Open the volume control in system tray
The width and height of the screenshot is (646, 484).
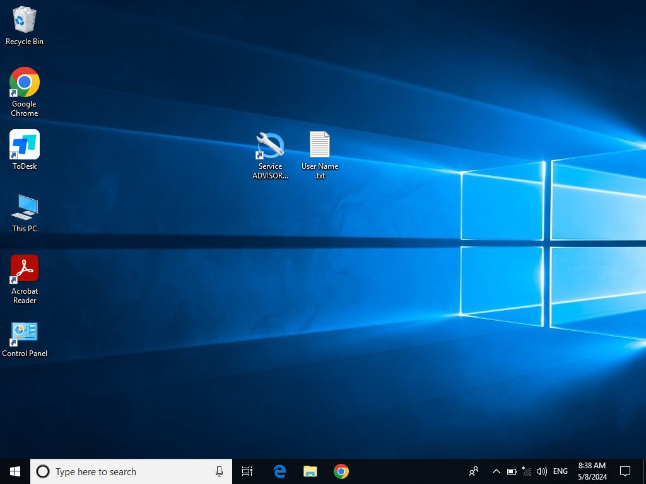pos(541,471)
